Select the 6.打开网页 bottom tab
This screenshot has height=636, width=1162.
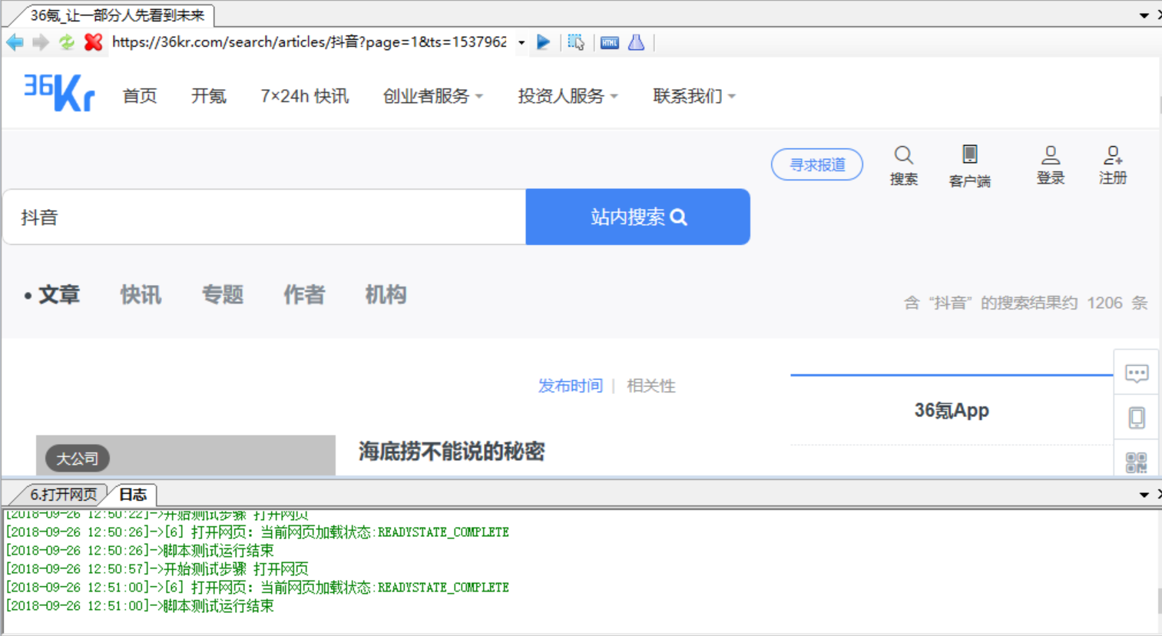tap(63, 495)
